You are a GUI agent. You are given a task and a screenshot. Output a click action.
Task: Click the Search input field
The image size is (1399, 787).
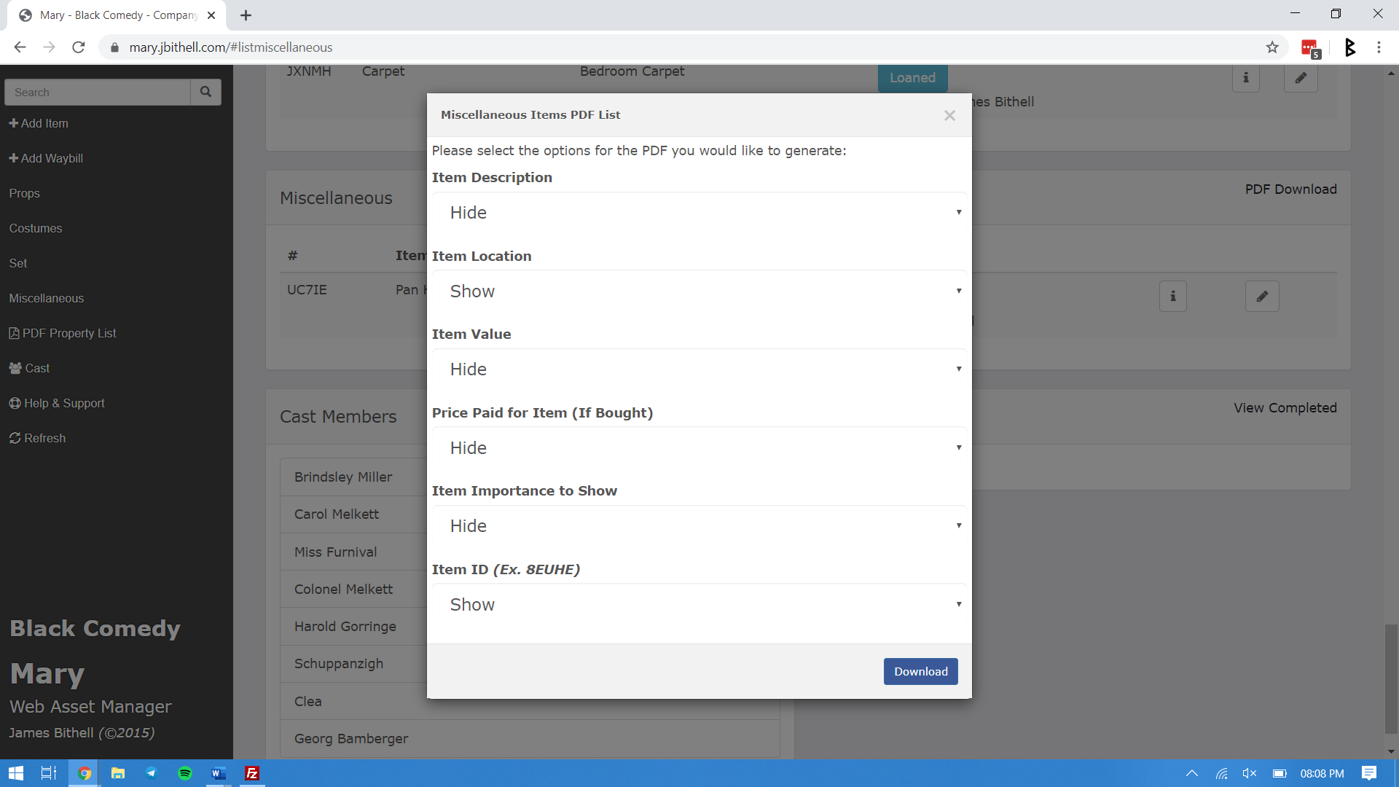96,91
